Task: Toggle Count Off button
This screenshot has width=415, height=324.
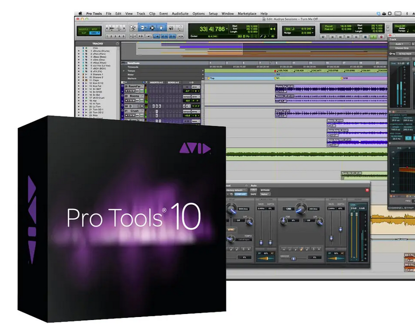Action: coord(400,26)
